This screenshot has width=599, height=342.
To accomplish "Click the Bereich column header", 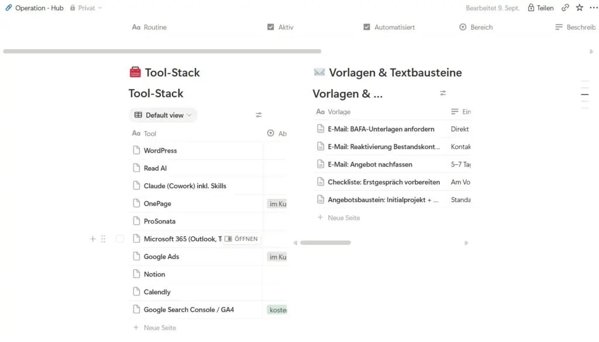I will coord(476,27).
